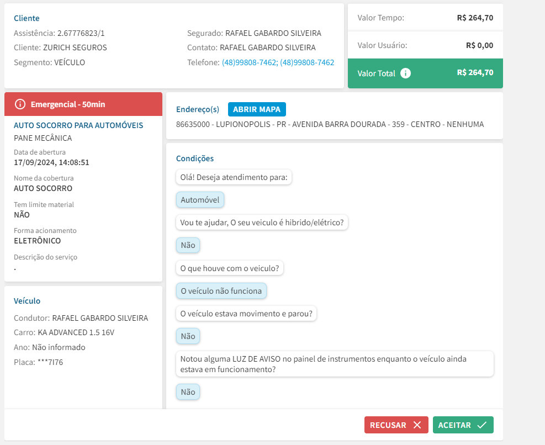Click the X icon on the RECUSAR button

417,425
